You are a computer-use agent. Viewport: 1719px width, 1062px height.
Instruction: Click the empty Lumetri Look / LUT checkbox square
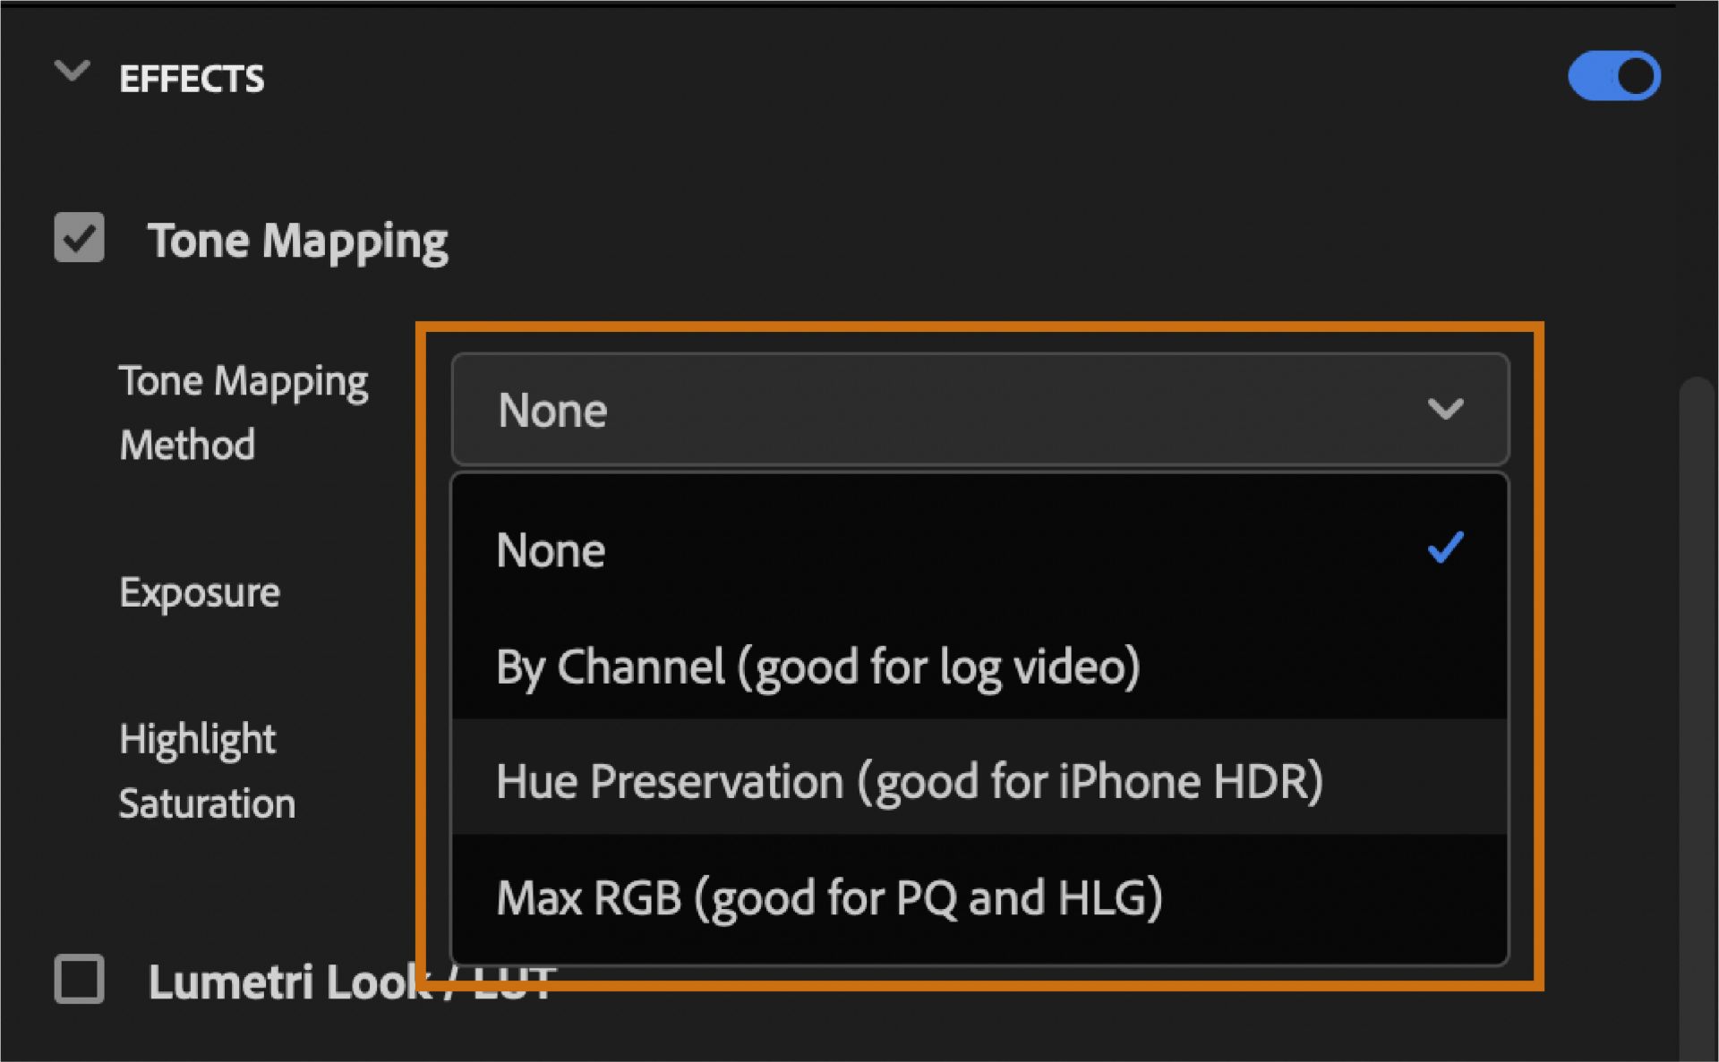click(77, 981)
